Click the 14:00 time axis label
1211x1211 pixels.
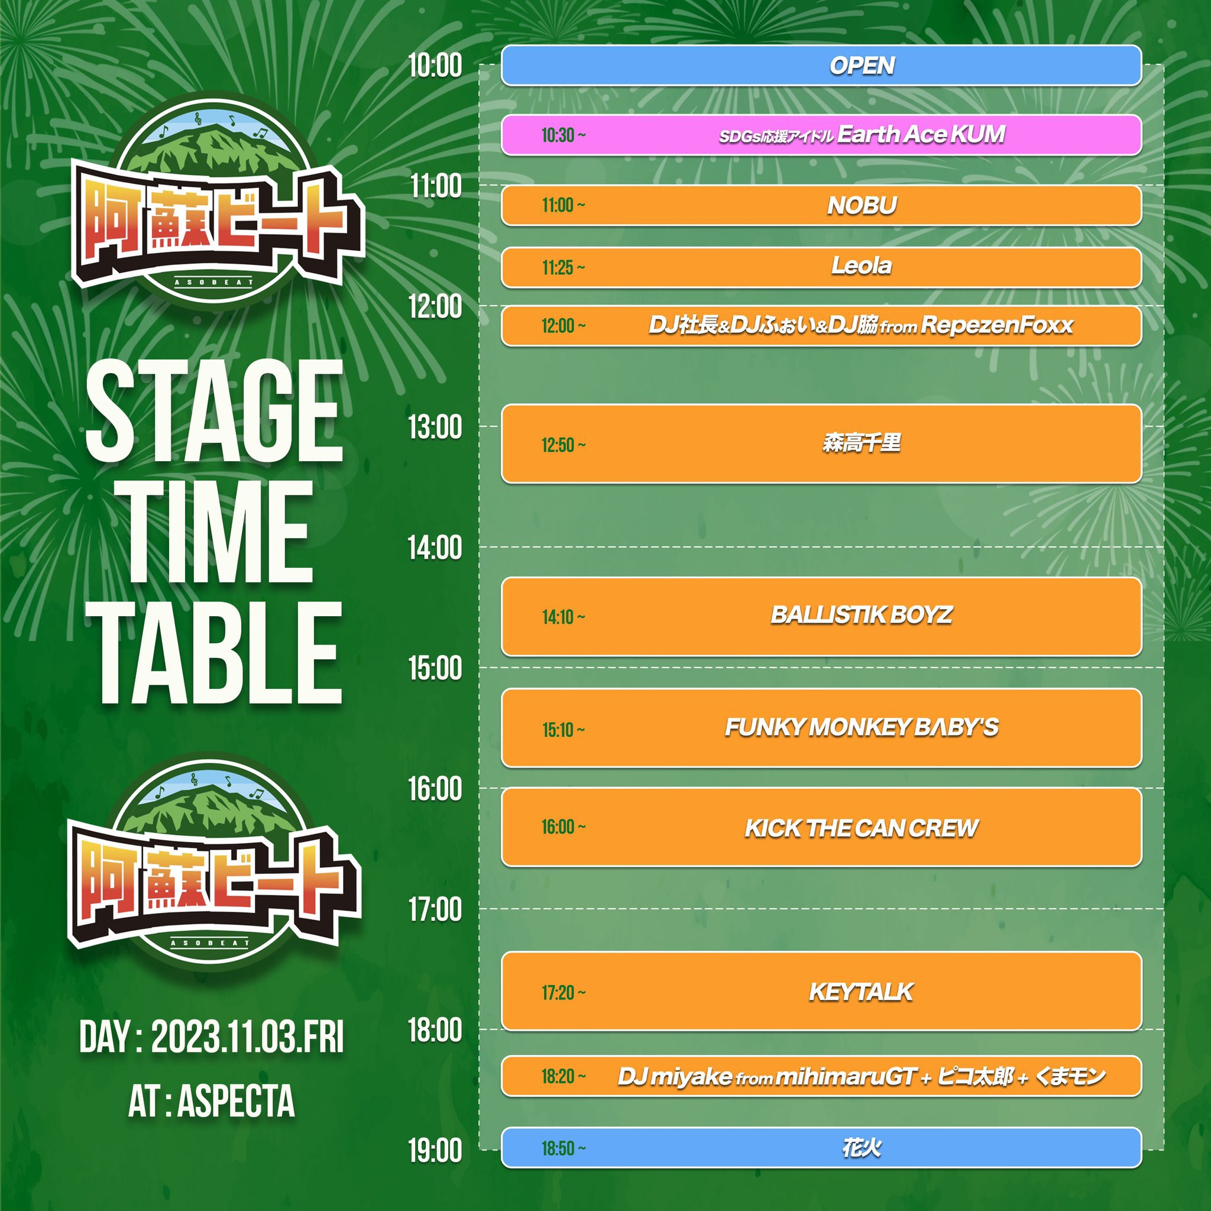point(435,548)
